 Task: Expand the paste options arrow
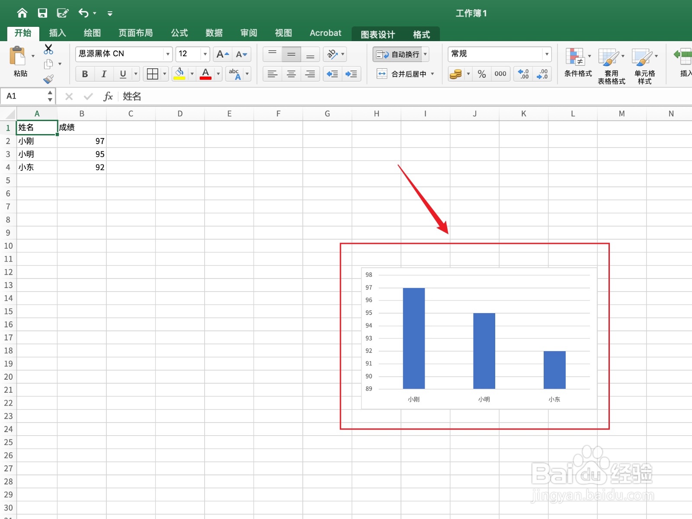tap(33, 56)
